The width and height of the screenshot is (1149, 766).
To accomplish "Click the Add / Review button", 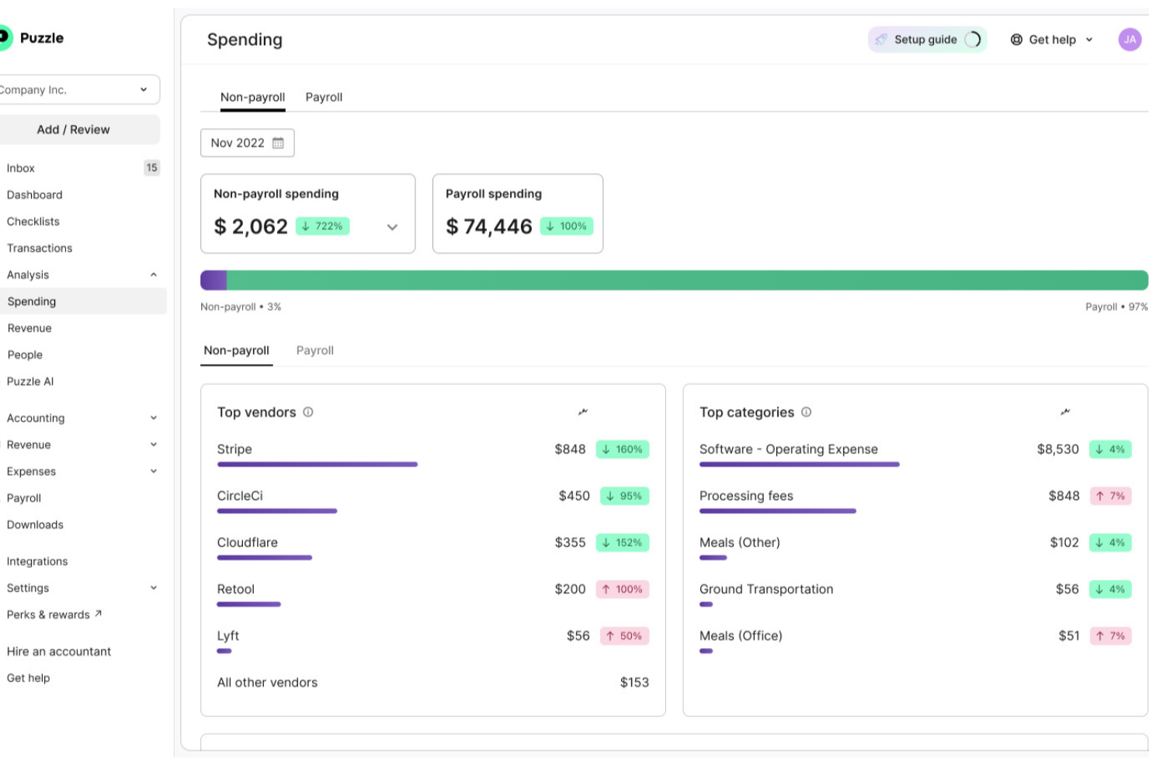I will coord(73,129).
